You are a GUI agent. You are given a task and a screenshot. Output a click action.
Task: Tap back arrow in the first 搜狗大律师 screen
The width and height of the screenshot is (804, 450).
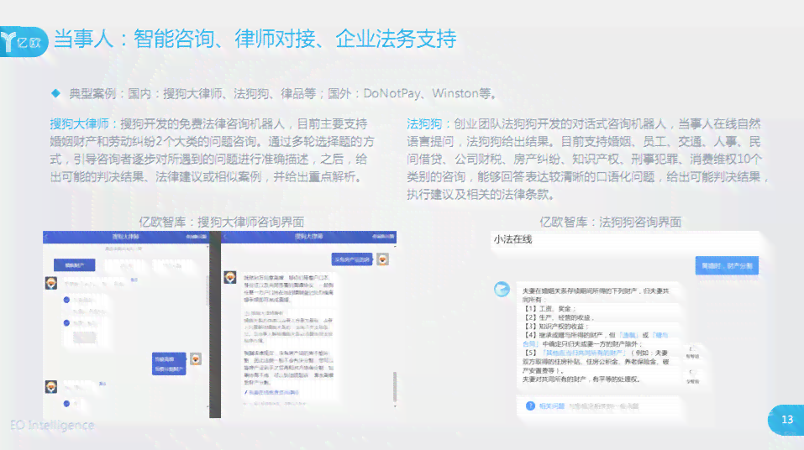[x=47, y=237]
